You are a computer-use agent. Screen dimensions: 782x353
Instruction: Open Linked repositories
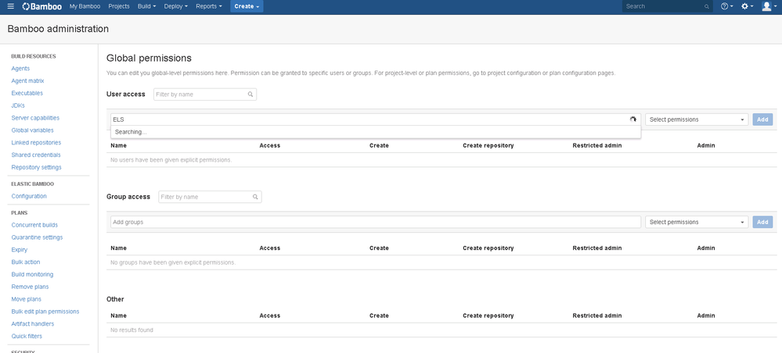pos(37,143)
